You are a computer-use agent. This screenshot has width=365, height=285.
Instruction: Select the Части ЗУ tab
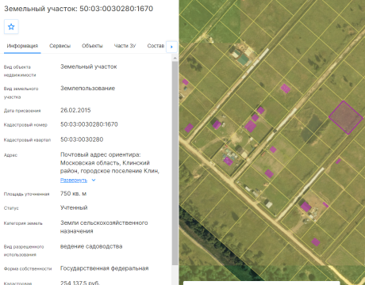pyautogui.click(x=125, y=46)
